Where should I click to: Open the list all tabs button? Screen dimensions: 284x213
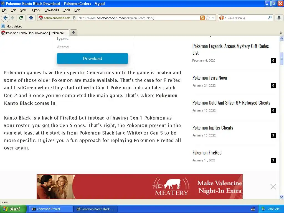coord(281,33)
